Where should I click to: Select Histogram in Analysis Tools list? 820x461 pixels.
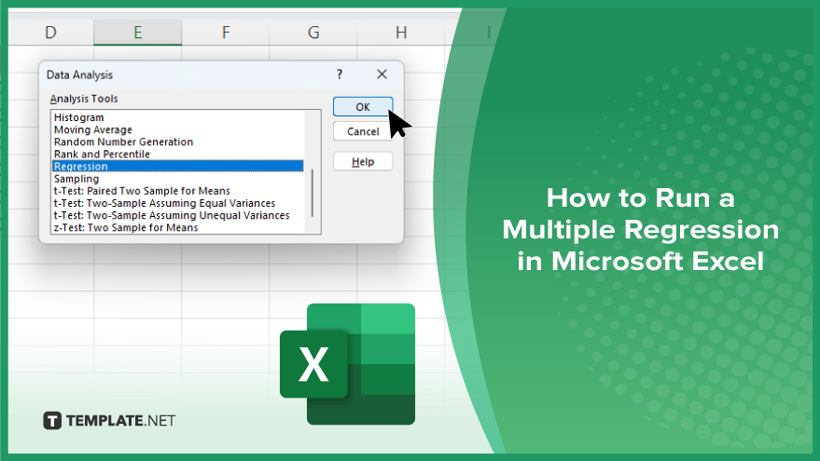pyautogui.click(x=178, y=117)
